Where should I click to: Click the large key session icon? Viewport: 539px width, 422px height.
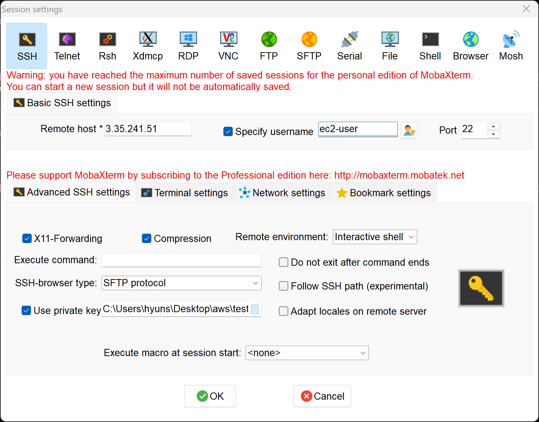pyautogui.click(x=481, y=288)
